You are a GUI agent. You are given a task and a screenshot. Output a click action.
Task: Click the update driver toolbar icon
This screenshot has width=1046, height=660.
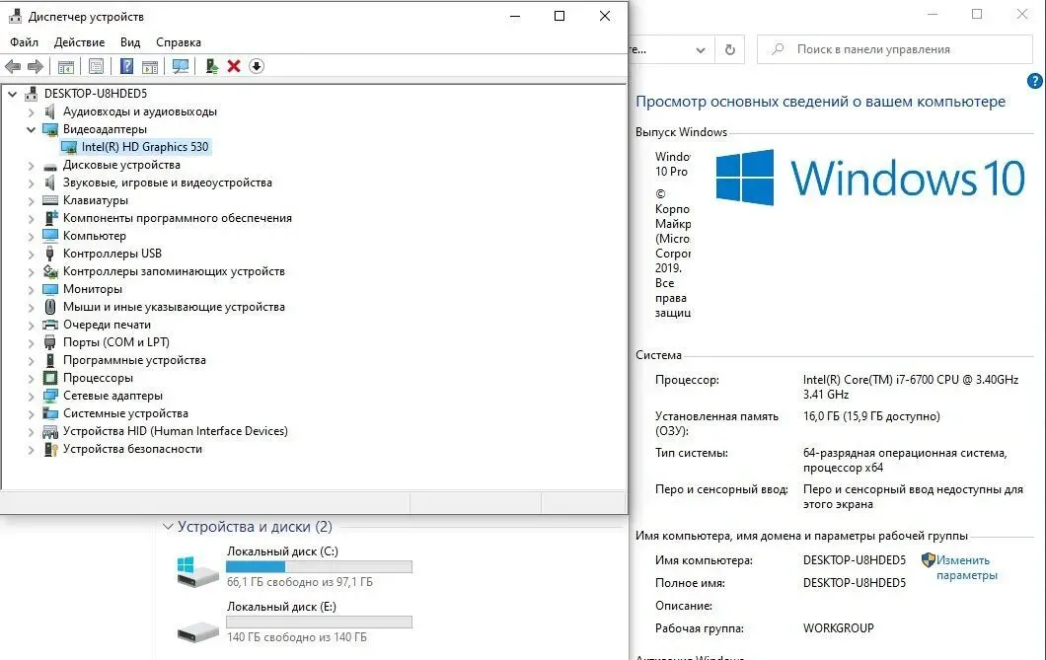coord(211,66)
